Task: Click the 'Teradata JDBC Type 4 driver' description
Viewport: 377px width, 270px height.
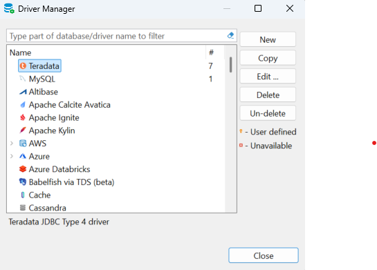Action: tap(59, 222)
